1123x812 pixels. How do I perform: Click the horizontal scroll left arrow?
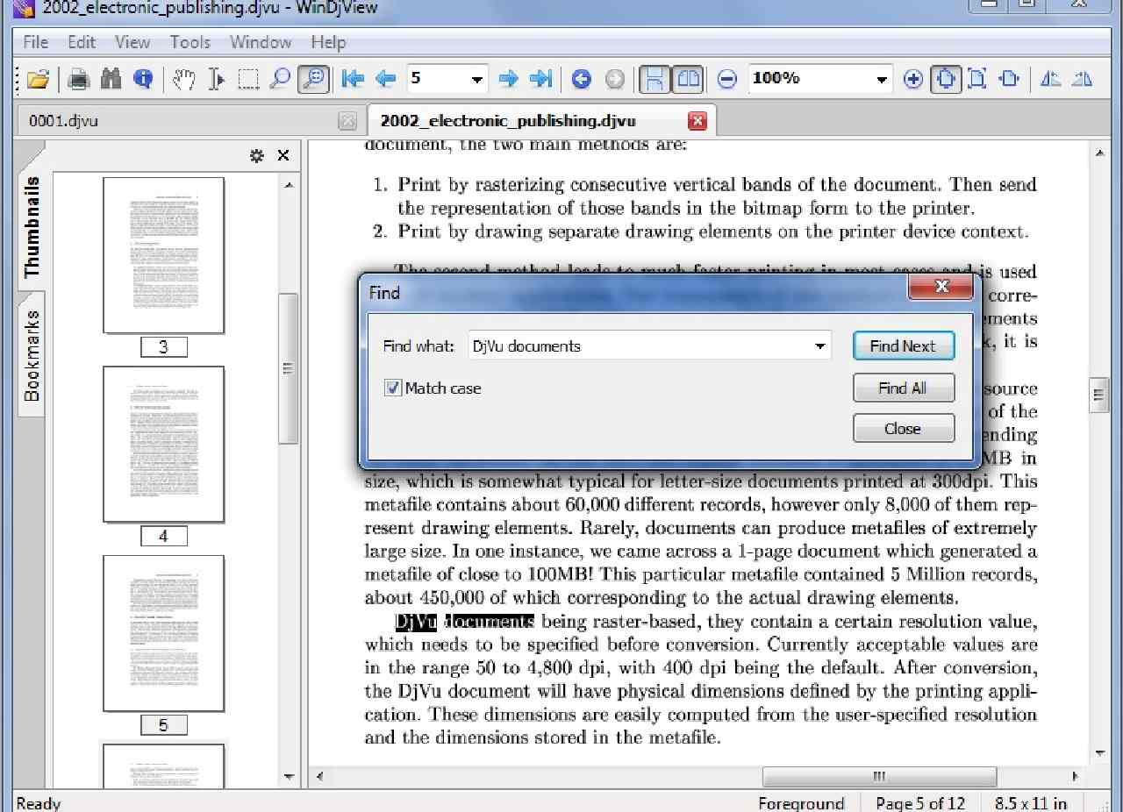[318, 777]
